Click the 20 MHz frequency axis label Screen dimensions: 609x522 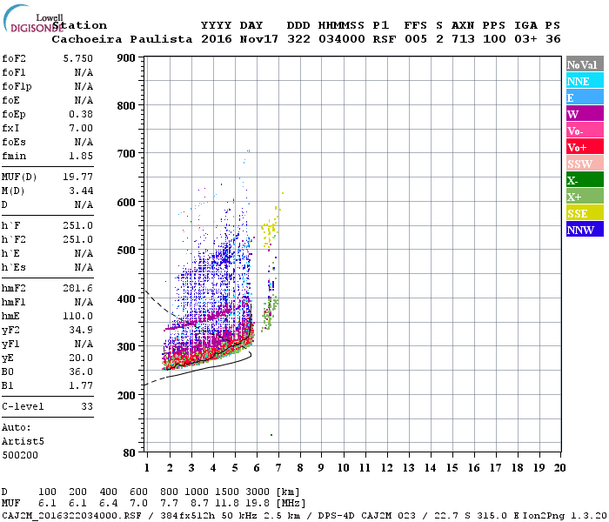(559, 468)
